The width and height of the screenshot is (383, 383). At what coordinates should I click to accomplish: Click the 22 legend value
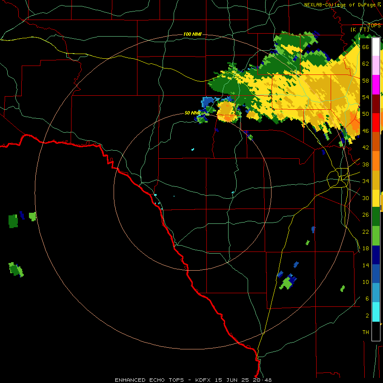[x=366, y=232]
